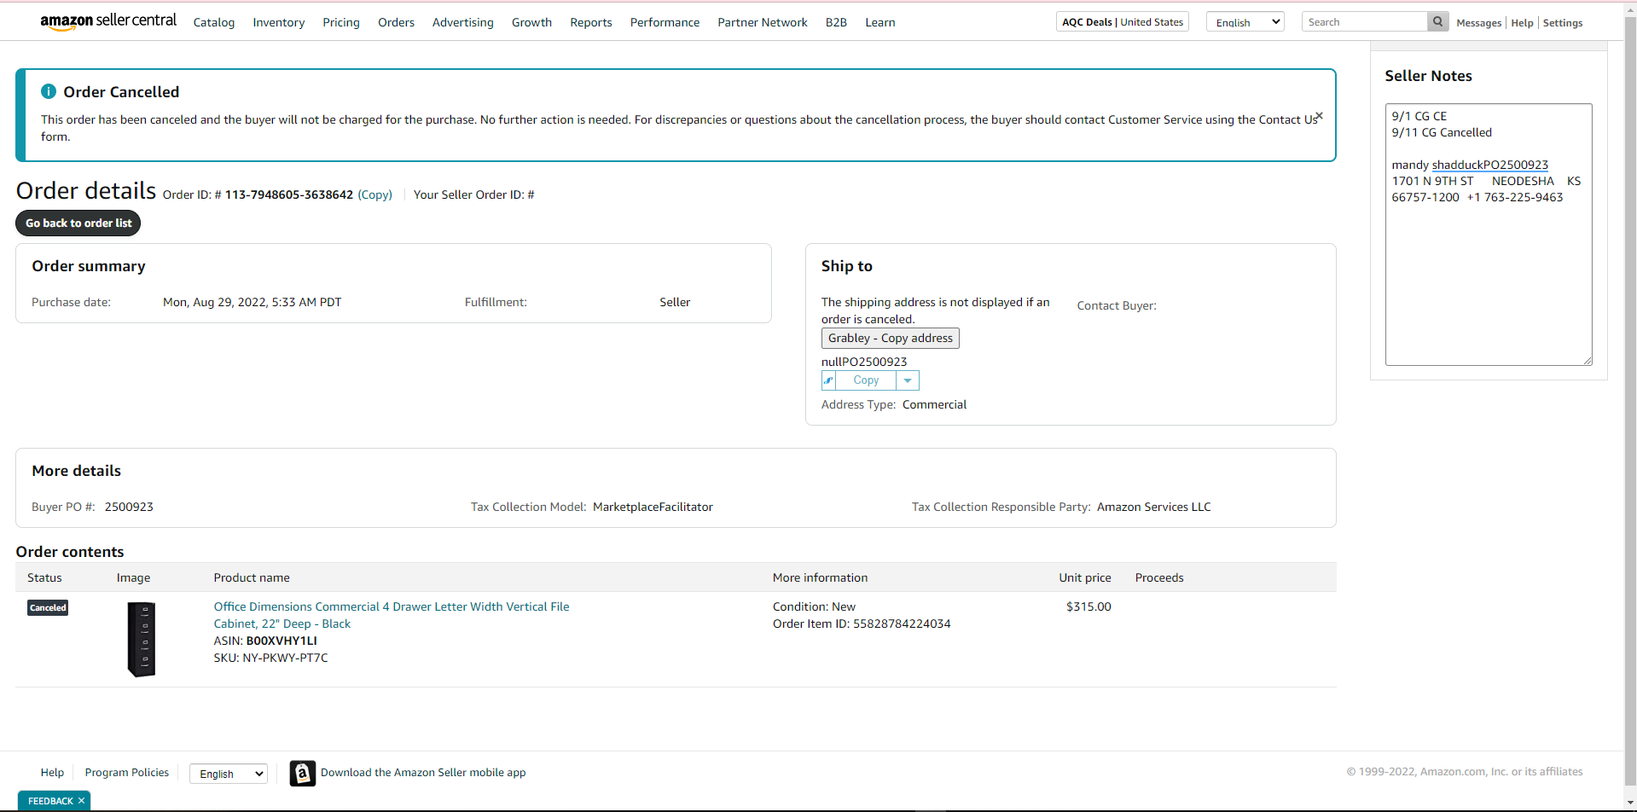Click Grabley - Copy address button
Screen dimensions: 1637x812
tap(891, 339)
